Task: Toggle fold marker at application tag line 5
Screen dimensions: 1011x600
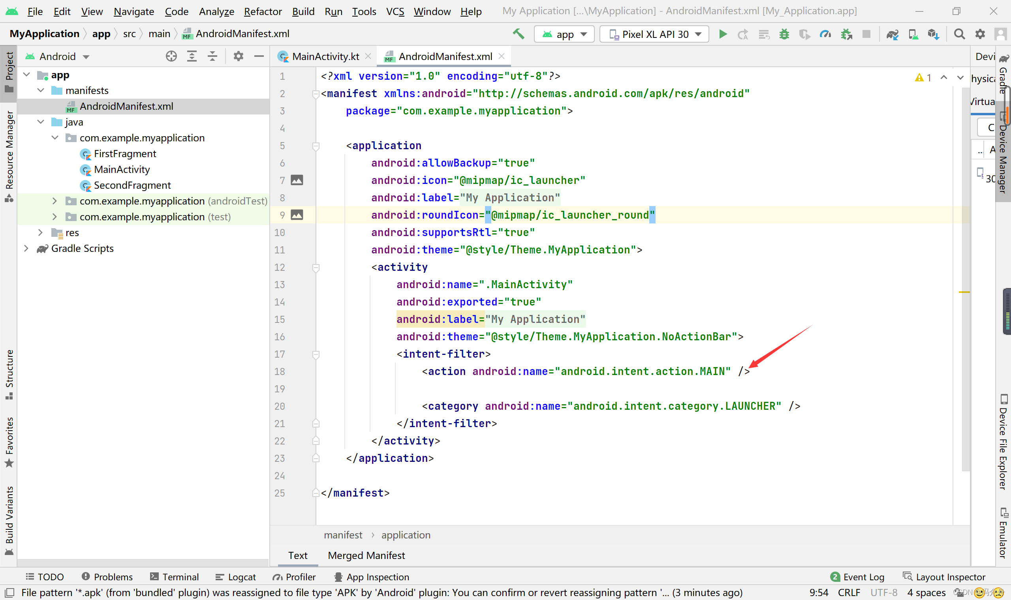Action: click(x=316, y=146)
